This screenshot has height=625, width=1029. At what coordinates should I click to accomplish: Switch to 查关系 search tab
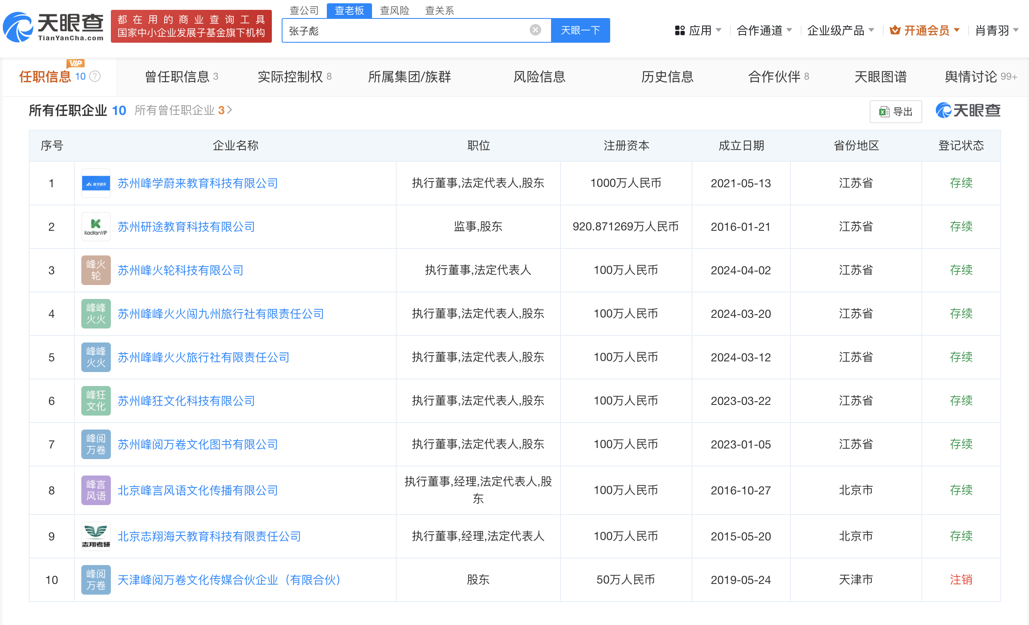(439, 10)
